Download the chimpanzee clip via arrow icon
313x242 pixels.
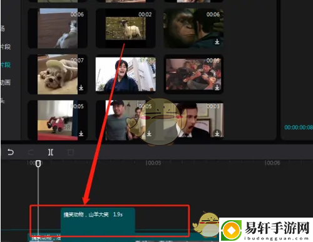[x=217, y=42]
